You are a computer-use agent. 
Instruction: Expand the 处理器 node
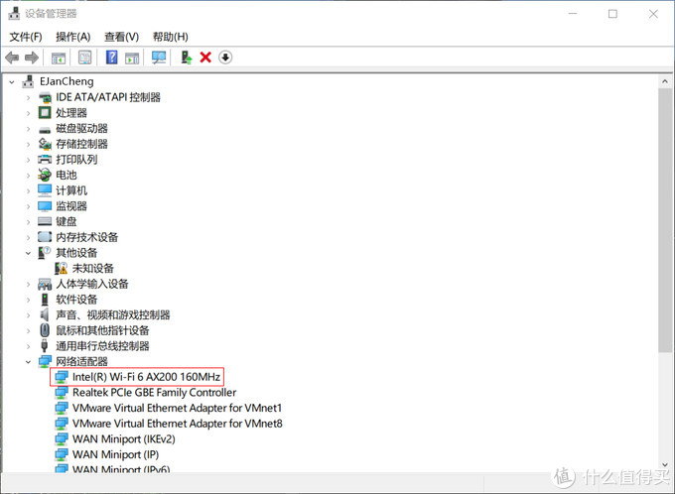29,113
